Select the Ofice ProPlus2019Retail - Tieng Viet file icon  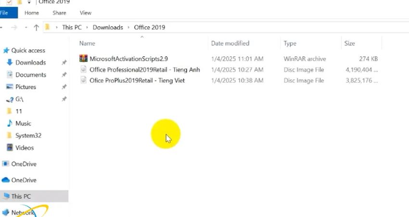(84, 81)
